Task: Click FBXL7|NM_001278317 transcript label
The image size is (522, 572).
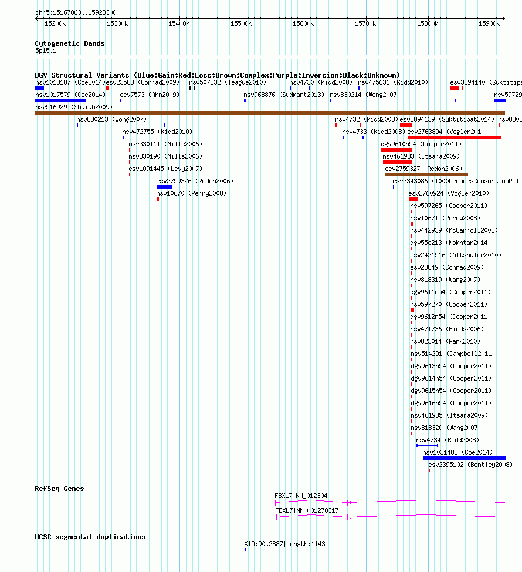Action: pyautogui.click(x=307, y=511)
